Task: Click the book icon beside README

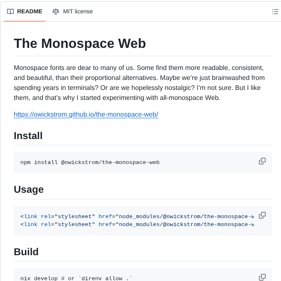Action: click(x=10, y=12)
